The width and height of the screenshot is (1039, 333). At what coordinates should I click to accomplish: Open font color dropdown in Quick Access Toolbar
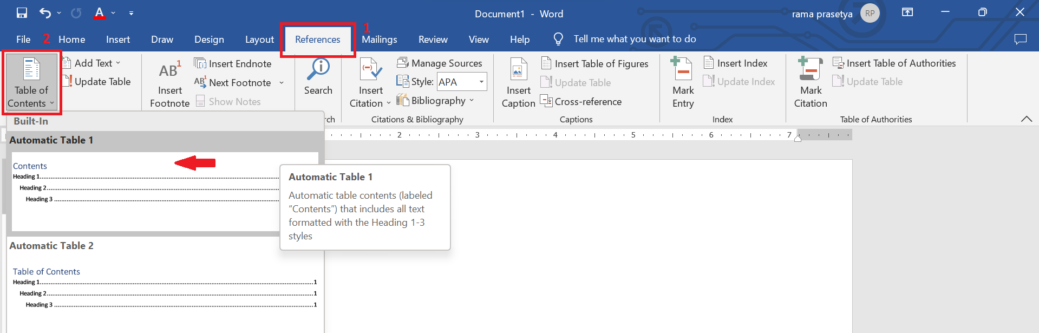click(113, 12)
